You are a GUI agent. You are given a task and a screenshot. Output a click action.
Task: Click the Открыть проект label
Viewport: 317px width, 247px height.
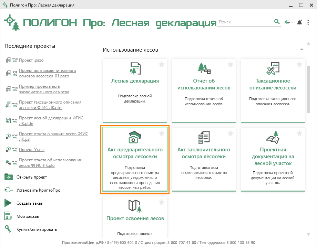[x=32, y=177]
